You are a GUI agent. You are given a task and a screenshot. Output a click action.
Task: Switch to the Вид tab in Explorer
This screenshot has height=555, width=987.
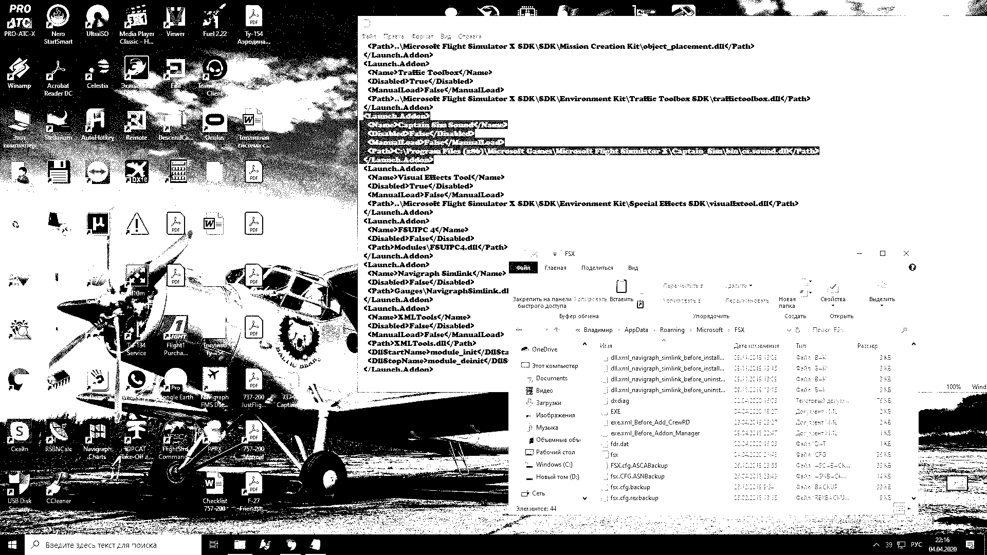(x=633, y=268)
